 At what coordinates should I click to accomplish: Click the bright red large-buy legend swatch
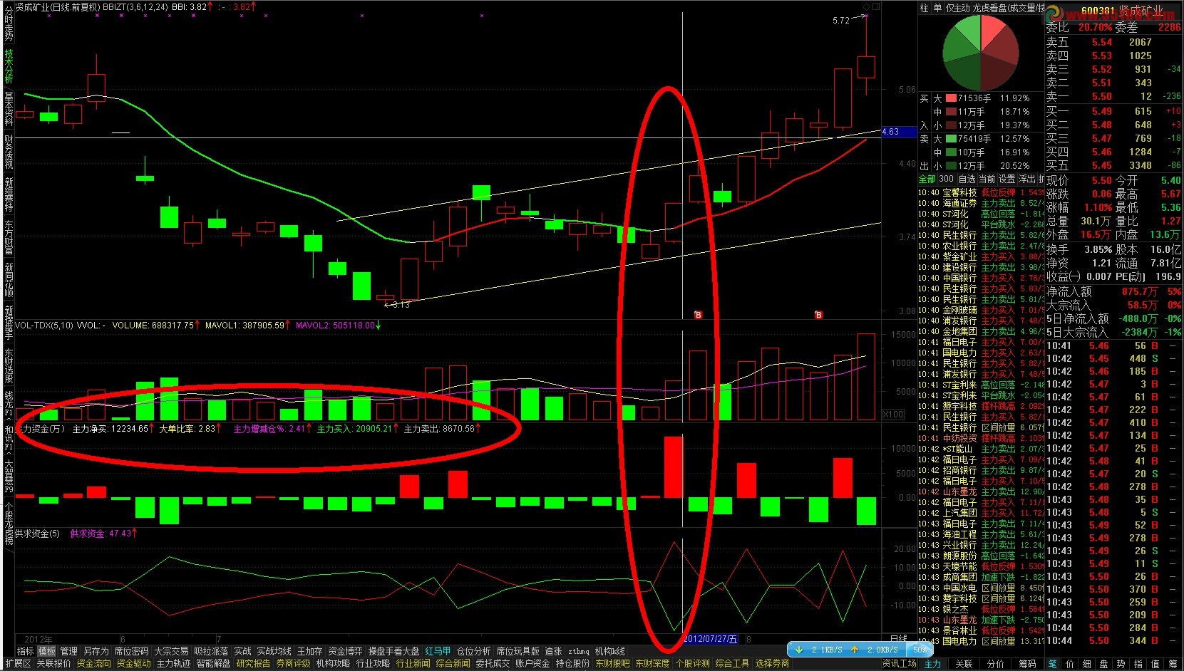(951, 98)
